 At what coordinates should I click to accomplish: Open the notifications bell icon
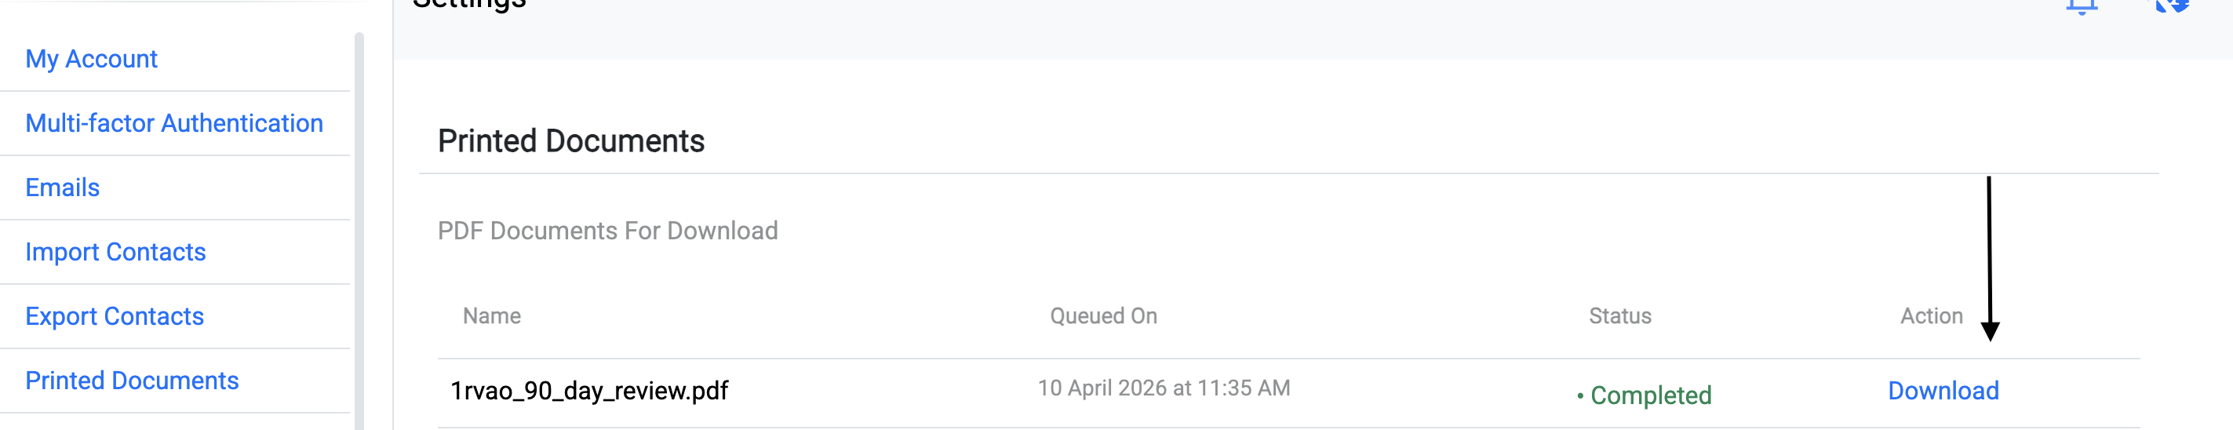coord(2082,6)
